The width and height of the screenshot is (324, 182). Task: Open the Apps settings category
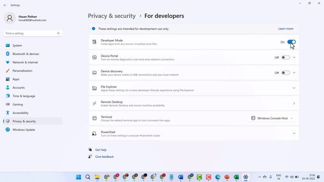(x=33, y=79)
